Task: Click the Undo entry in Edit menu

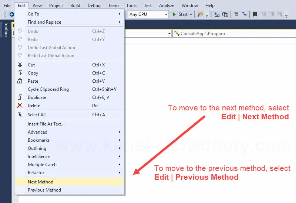Action: tap(69, 31)
